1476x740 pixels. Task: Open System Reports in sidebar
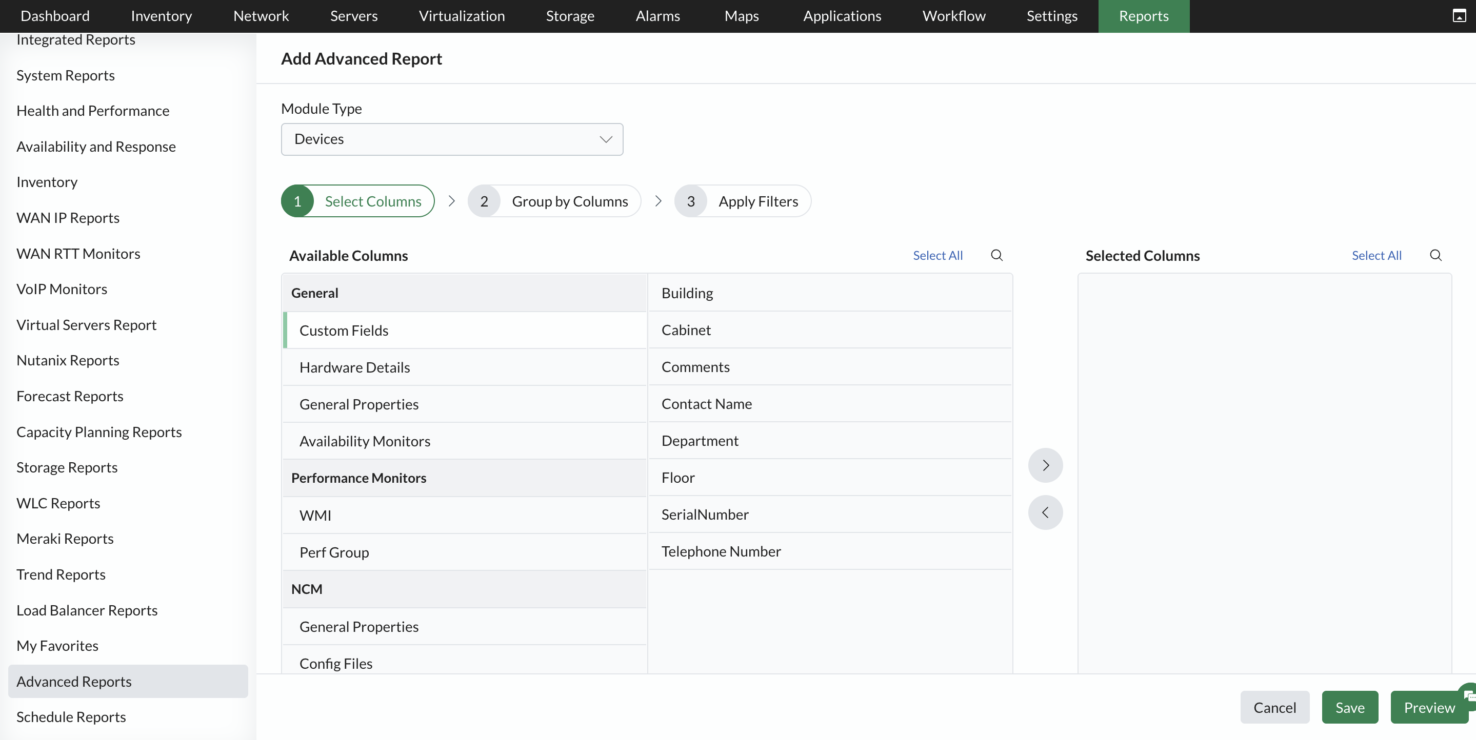click(x=65, y=76)
